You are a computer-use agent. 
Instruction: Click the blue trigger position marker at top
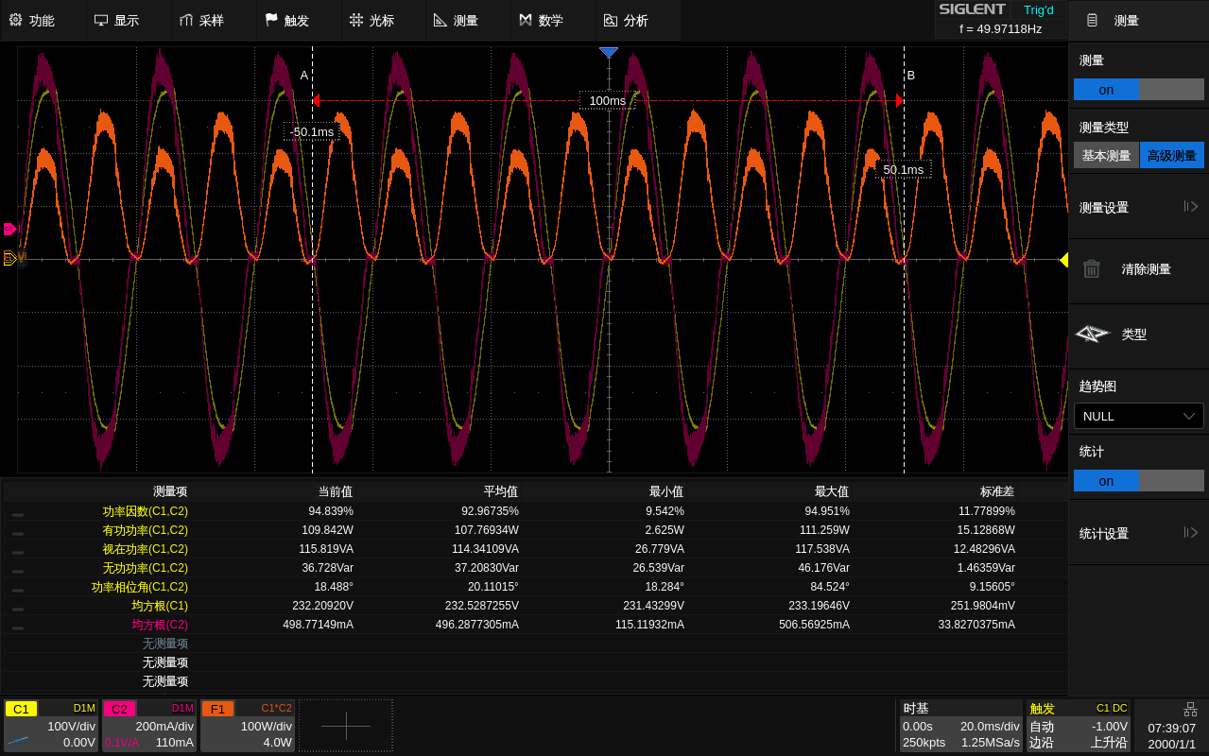(x=609, y=53)
